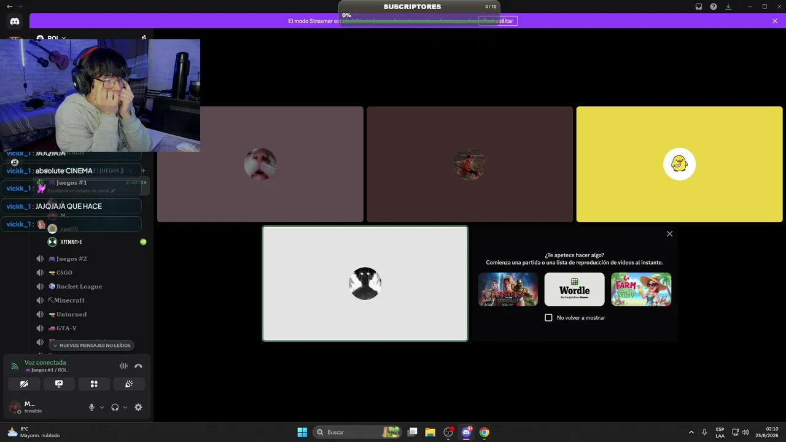
Task: Select the yellow duck avatar participant tile
Action: pos(679,165)
